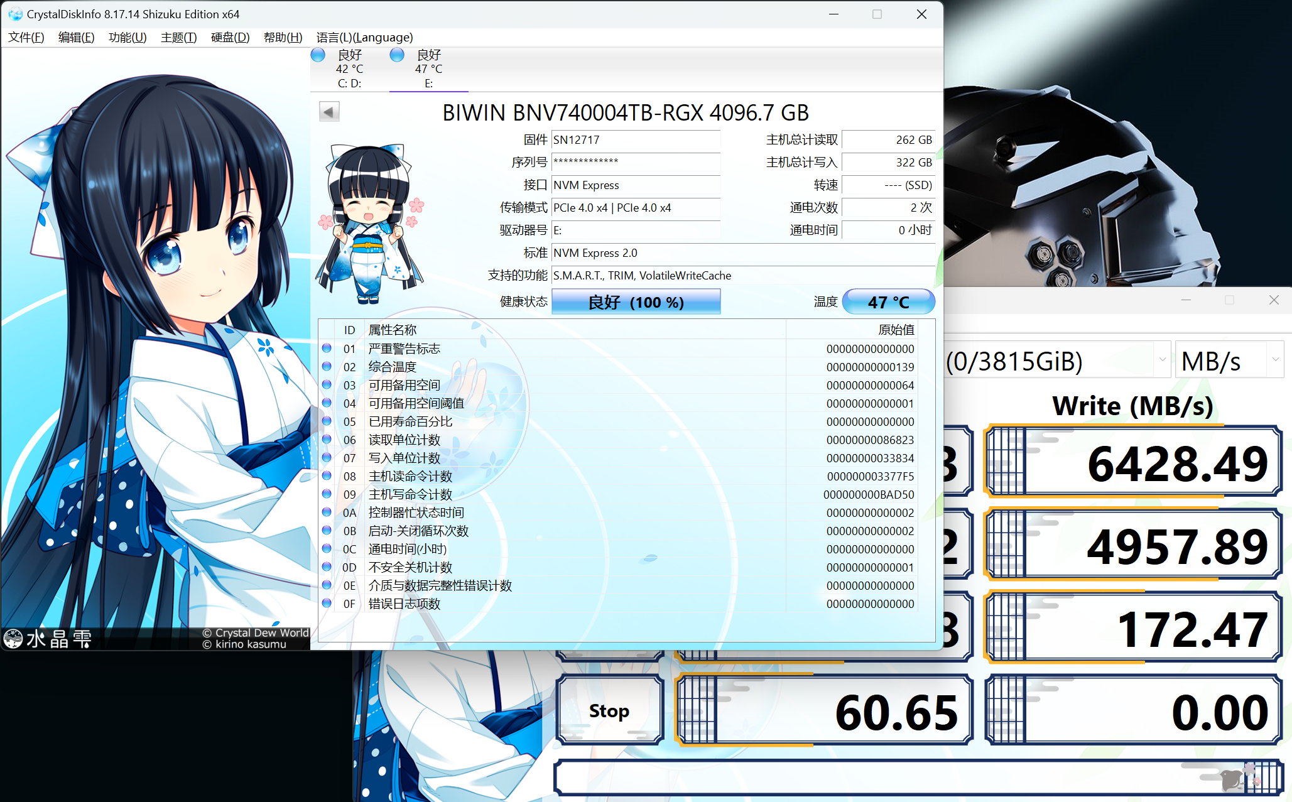Click the CrystalDiskInfo title bar app icon

15,14
